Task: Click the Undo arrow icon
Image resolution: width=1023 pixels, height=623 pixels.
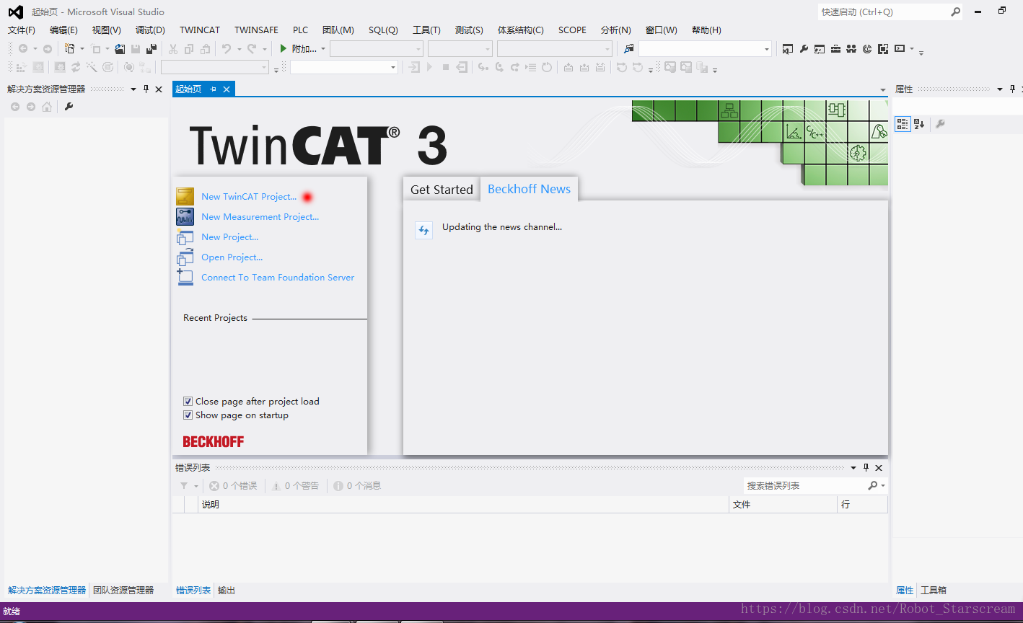Action: pos(227,49)
